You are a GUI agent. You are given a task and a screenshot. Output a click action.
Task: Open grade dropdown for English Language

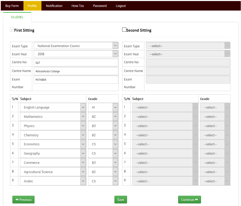click(x=103, y=107)
